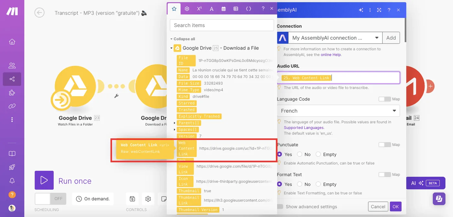Open What's new rocket icon

(12, 167)
